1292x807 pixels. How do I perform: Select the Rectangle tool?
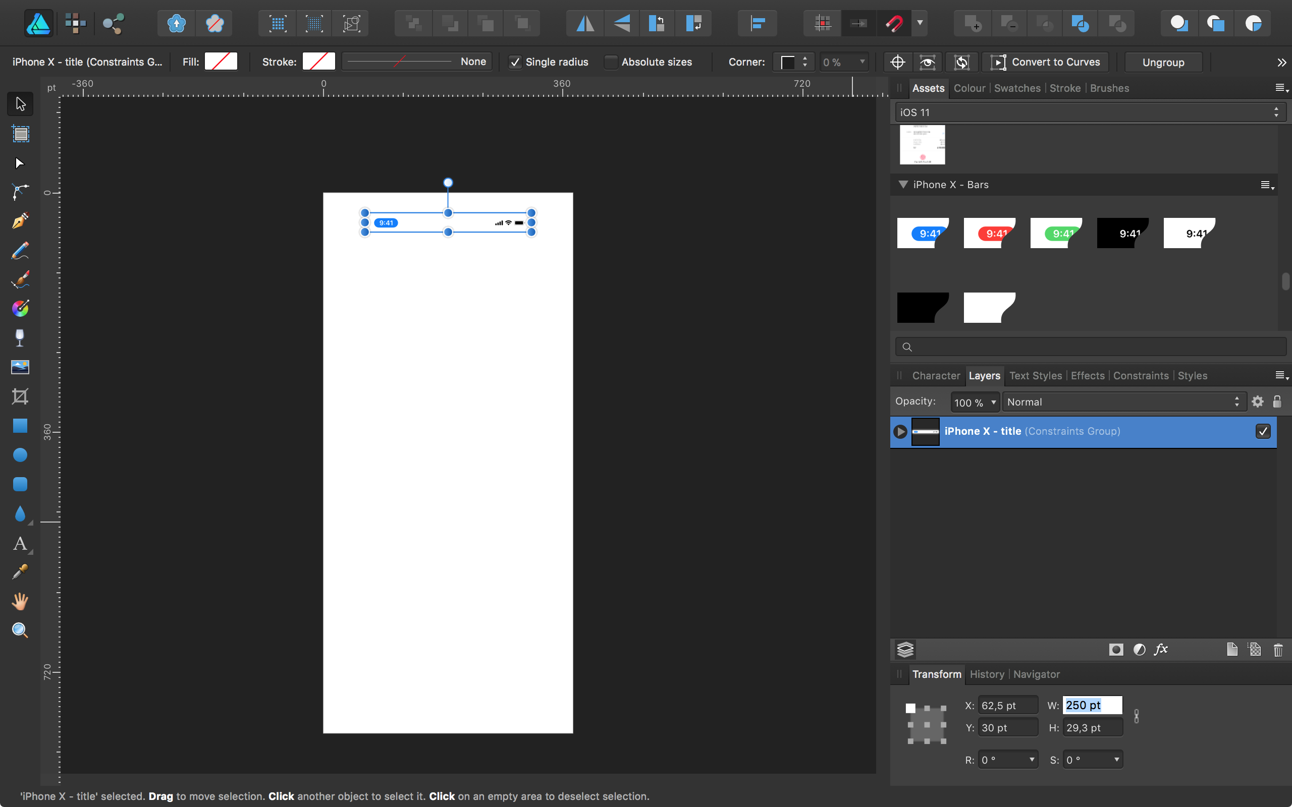[x=20, y=425]
